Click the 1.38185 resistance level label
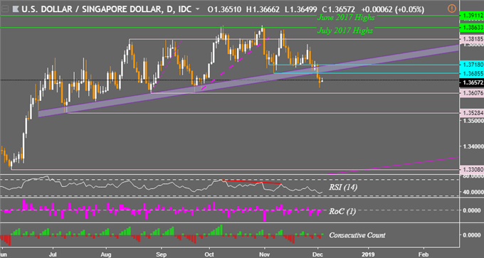484x258 pixels. [x=471, y=39]
